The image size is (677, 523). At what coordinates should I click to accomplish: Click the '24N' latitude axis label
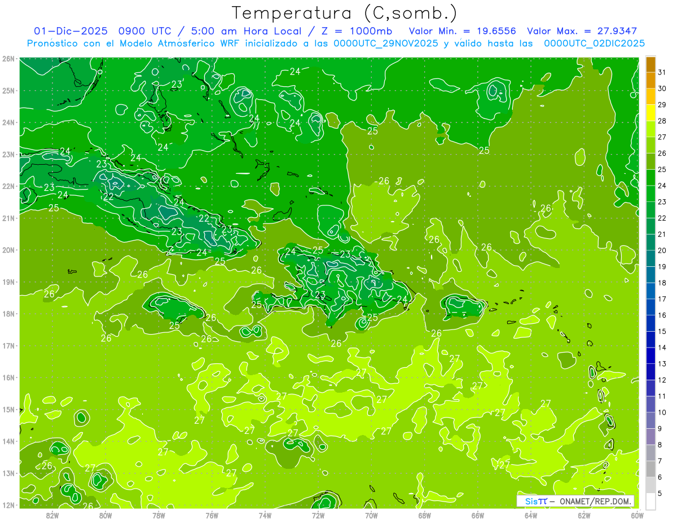[x=8, y=122]
